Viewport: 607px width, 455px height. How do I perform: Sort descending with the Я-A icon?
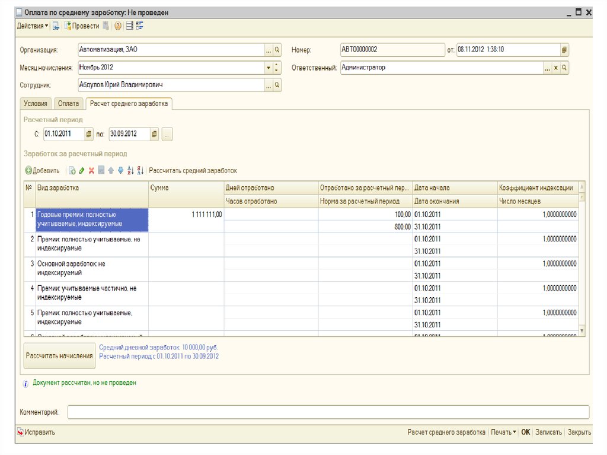(x=140, y=171)
